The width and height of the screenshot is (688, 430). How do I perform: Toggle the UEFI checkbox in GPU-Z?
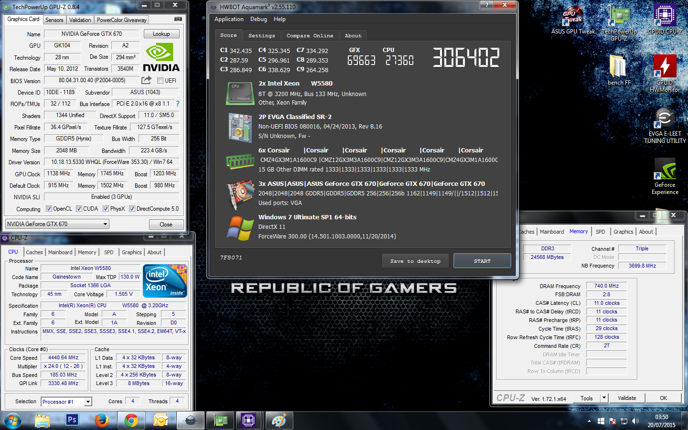point(161,80)
